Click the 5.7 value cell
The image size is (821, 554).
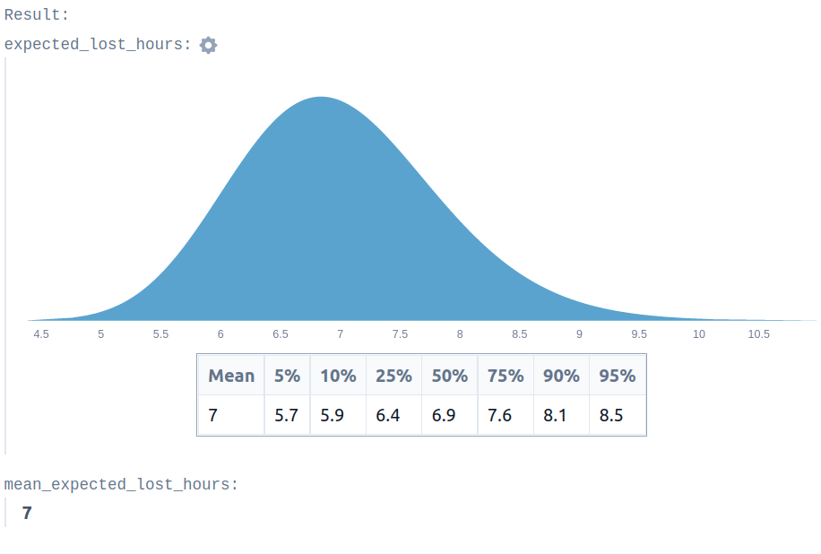288,415
